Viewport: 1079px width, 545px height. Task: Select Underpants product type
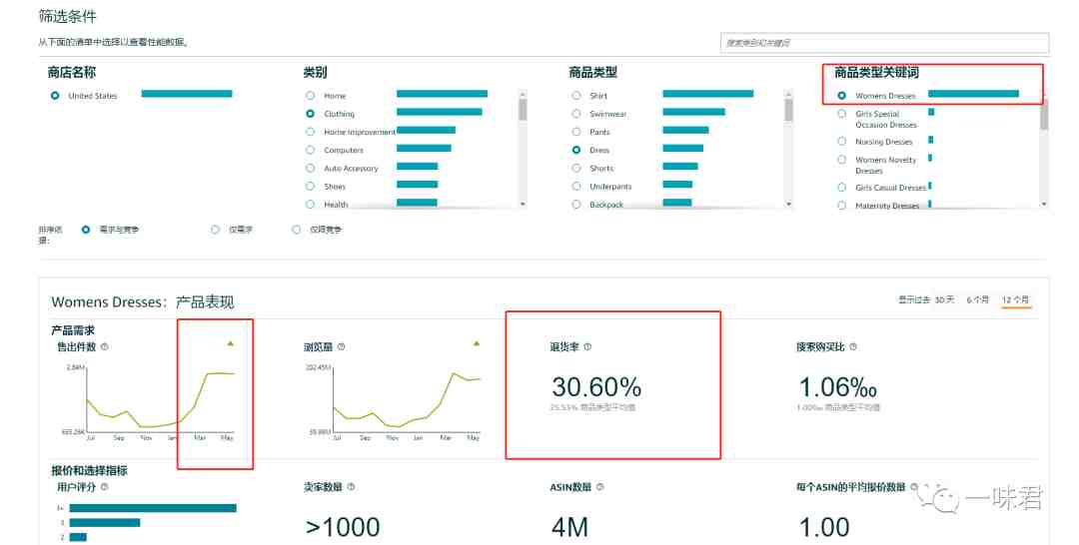click(x=576, y=187)
